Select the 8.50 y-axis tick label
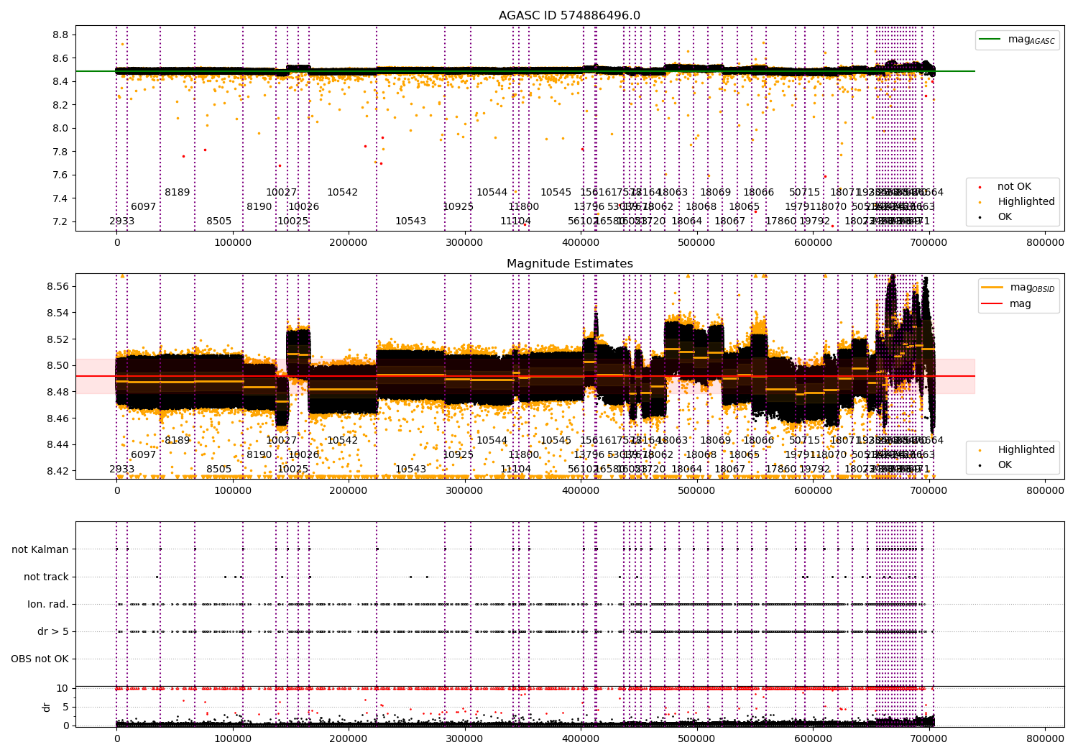Screen dimensions: 1078x755 [58, 366]
